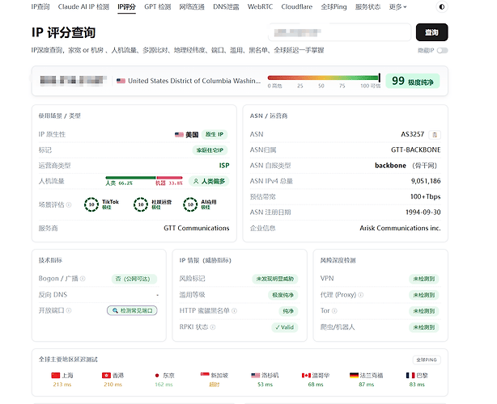Click the blurred IP address in header

(73, 80)
